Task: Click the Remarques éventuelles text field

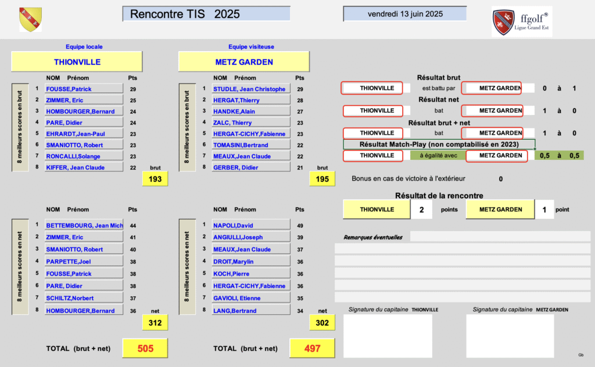Action: tap(500, 236)
